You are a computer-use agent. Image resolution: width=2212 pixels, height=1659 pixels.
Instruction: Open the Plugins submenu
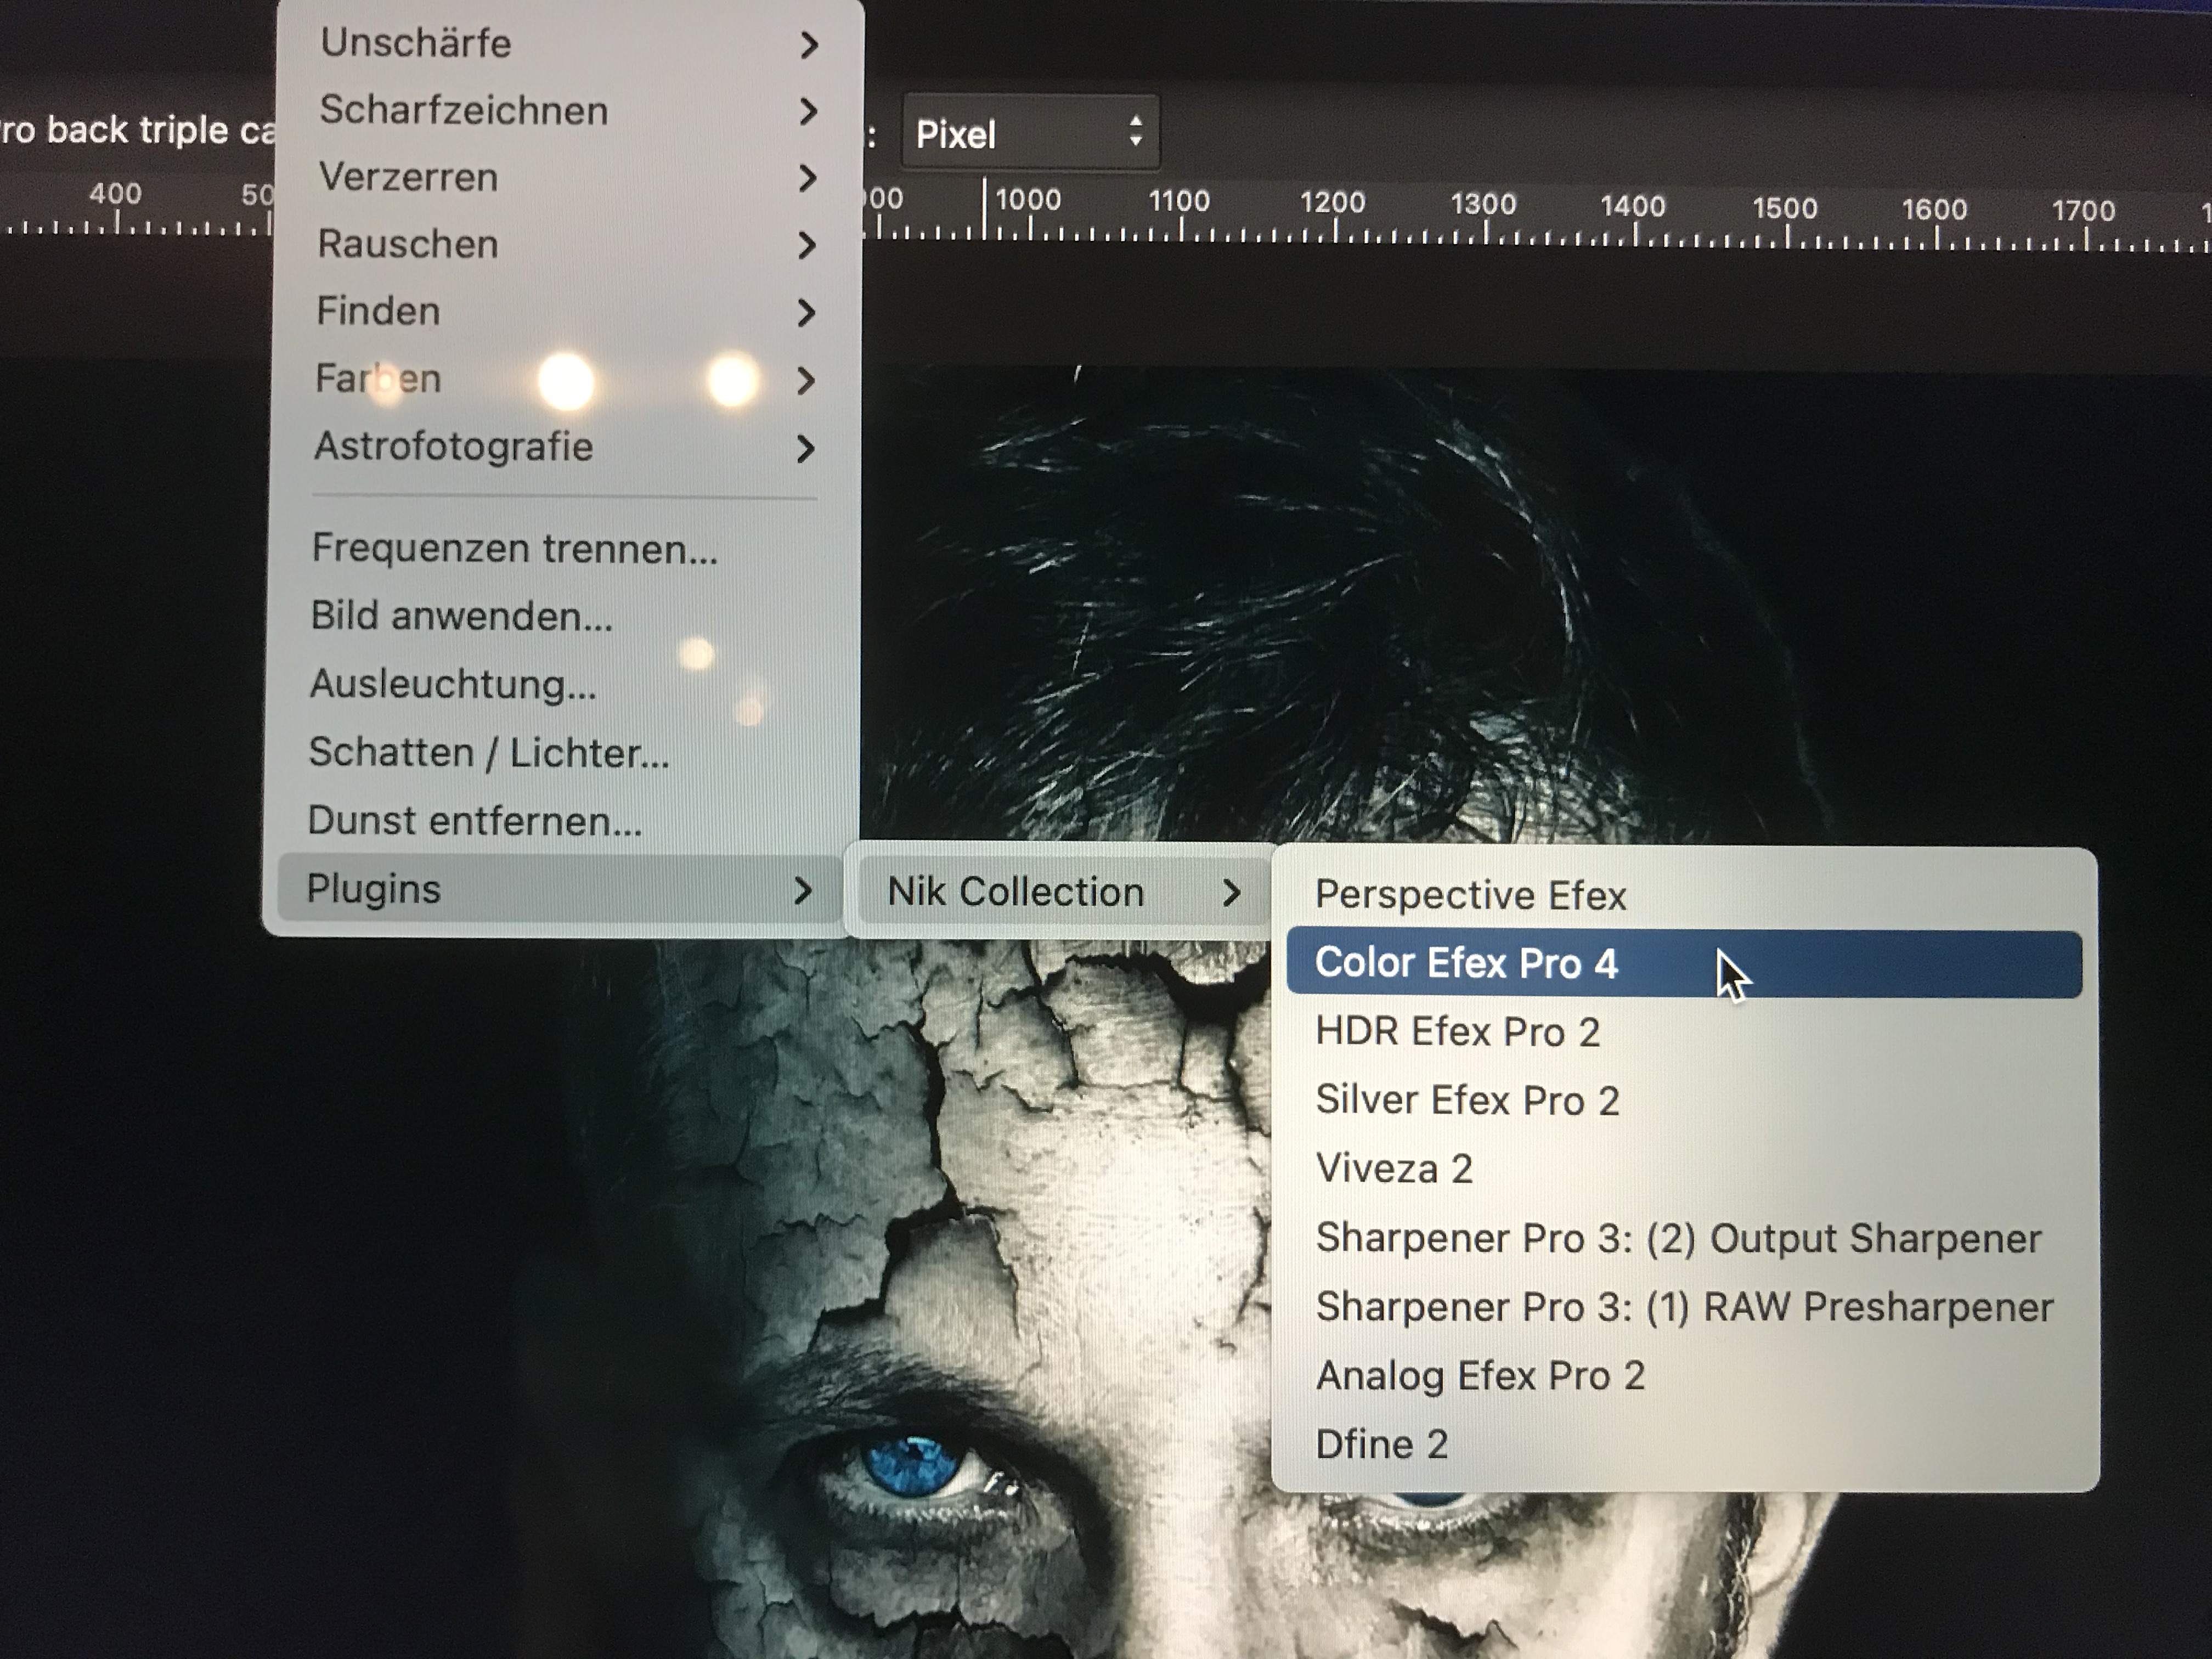click(560, 888)
